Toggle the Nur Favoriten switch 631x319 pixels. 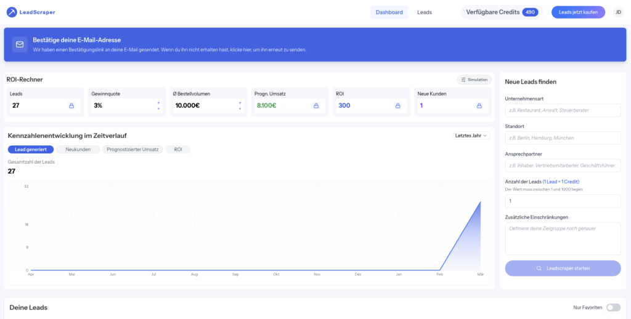[x=613, y=307]
